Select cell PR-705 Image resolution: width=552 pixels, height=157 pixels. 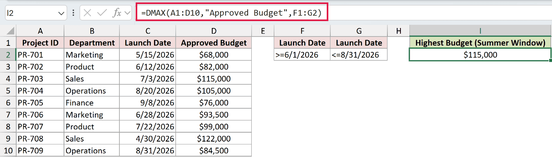(40, 103)
